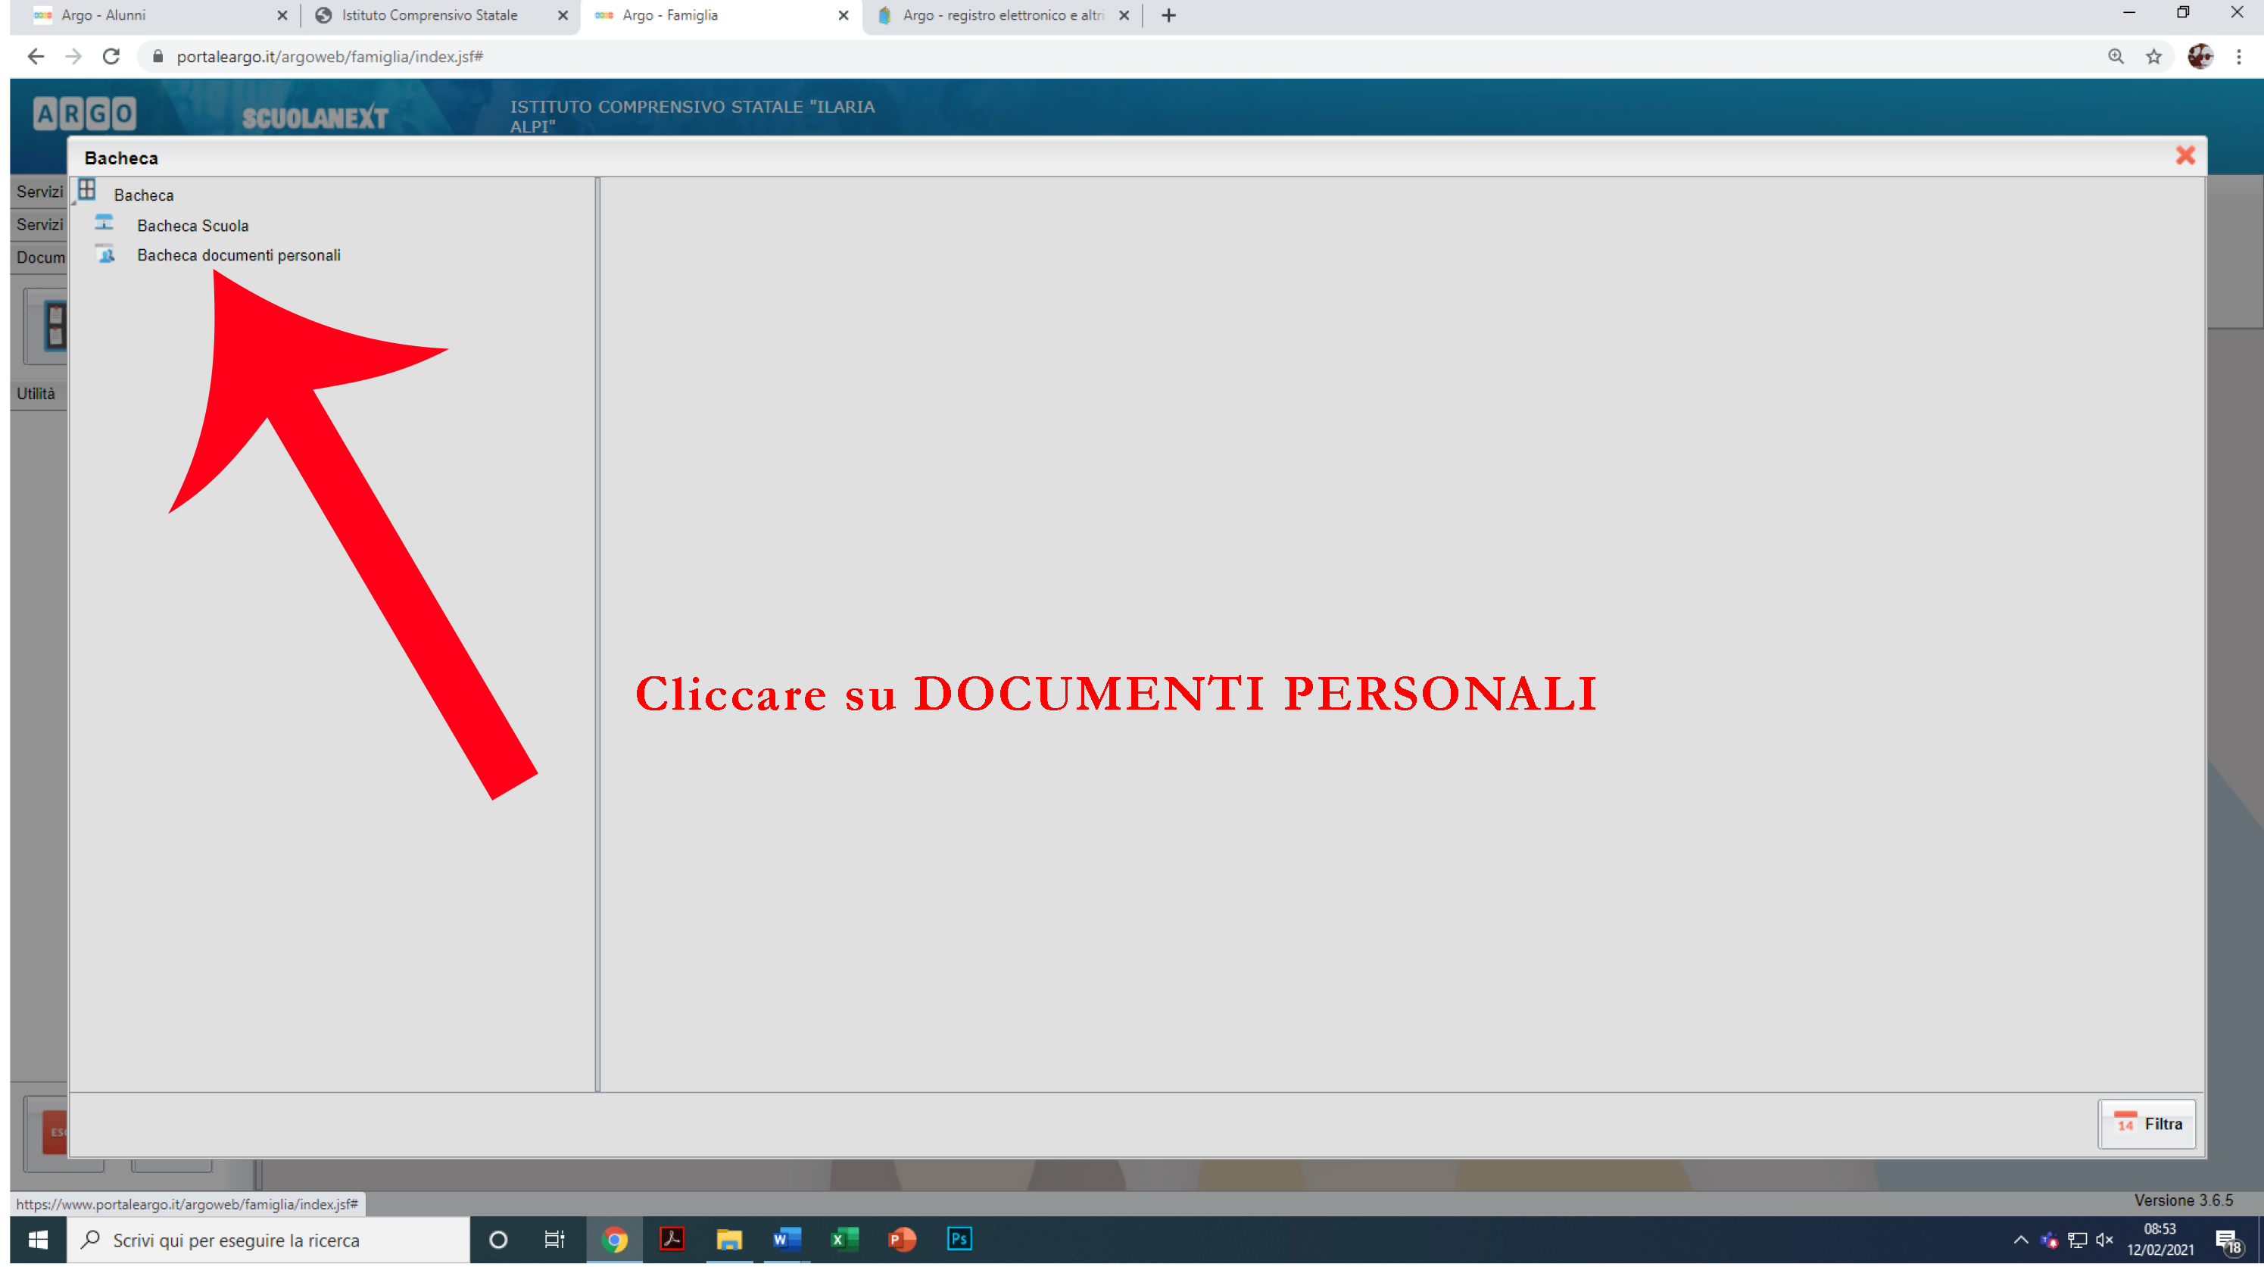Open PowerPoint from the taskbar

[901, 1239]
